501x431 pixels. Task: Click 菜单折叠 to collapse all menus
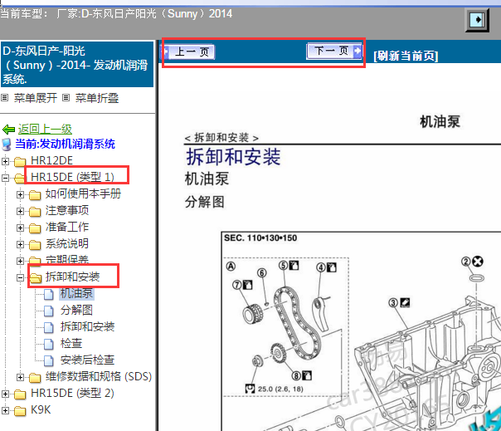(97, 98)
